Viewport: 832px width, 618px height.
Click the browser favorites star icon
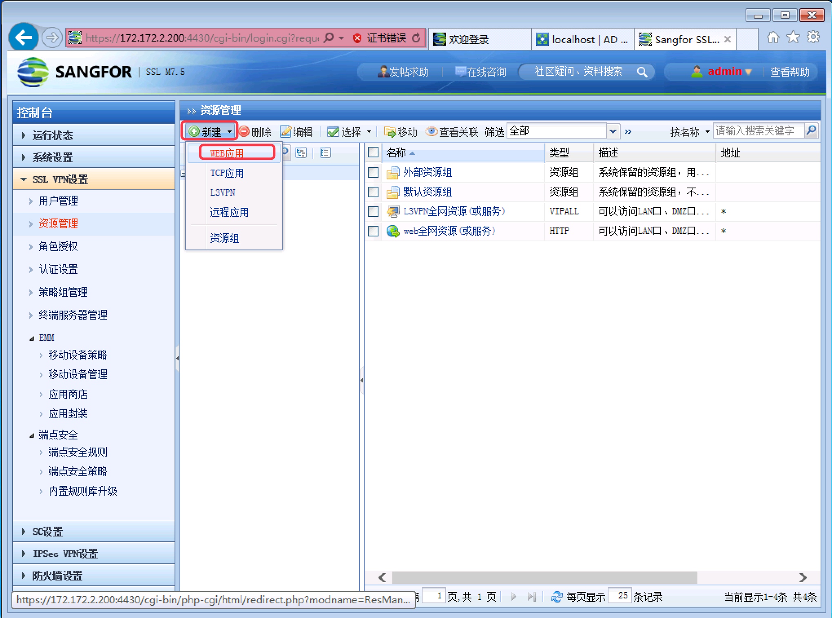793,38
